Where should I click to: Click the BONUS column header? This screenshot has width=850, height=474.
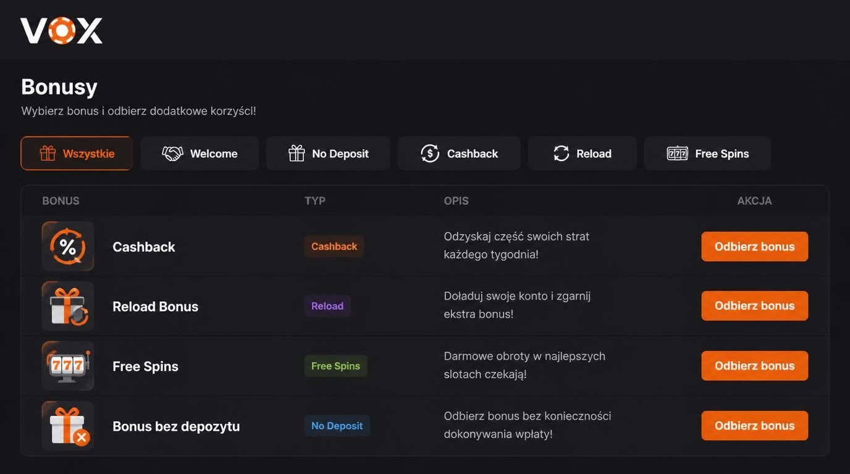pos(61,201)
